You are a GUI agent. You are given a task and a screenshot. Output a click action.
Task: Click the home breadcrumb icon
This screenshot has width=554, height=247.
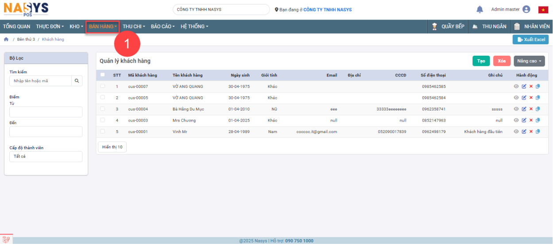pos(6,39)
